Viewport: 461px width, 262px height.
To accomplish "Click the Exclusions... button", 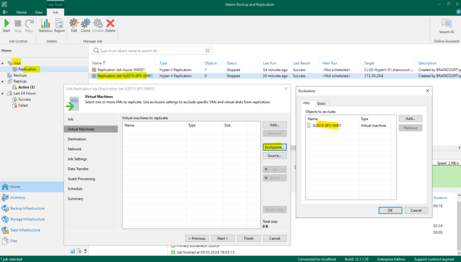I will click(x=275, y=147).
